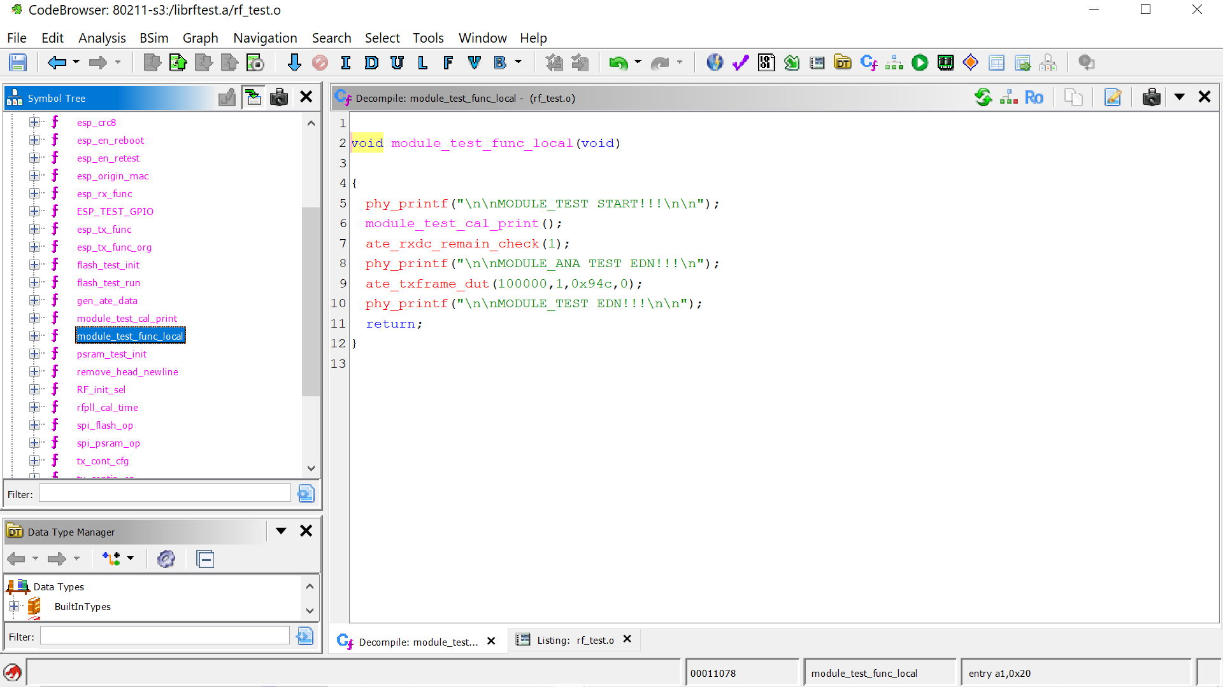The width and height of the screenshot is (1223, 687).
Task: Click the green Script Manager play icon
Action: point(919,62)
